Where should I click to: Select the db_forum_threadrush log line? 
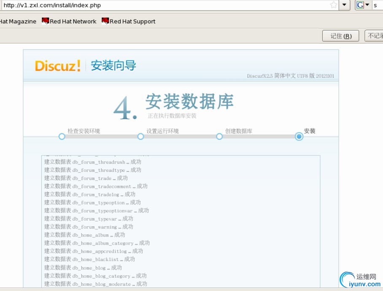coord(92,162)
